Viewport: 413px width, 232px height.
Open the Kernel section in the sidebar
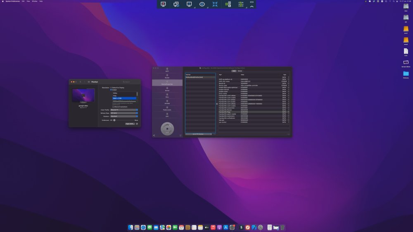point(167,89)
